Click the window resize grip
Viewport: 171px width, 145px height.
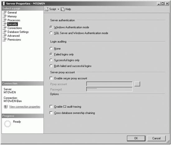[x=168, y=142]
